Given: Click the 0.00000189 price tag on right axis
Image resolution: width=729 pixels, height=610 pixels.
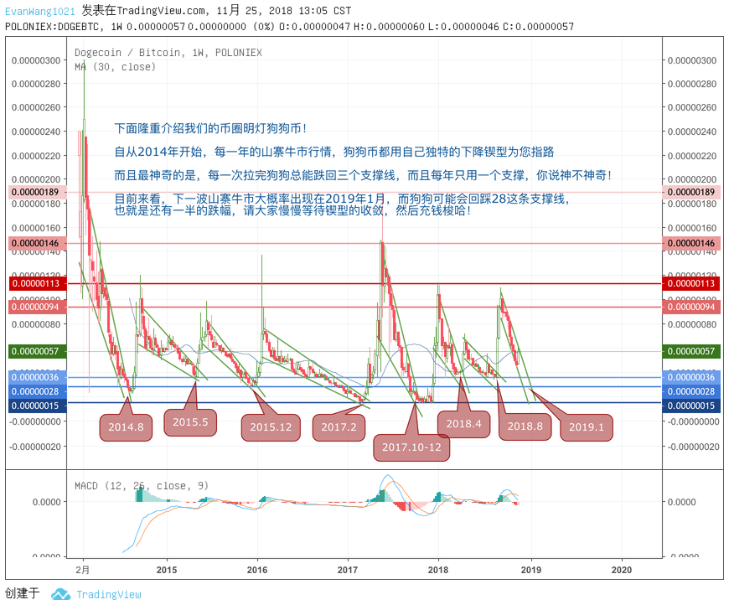Looking at the screenshot, I should pos(691,192).
